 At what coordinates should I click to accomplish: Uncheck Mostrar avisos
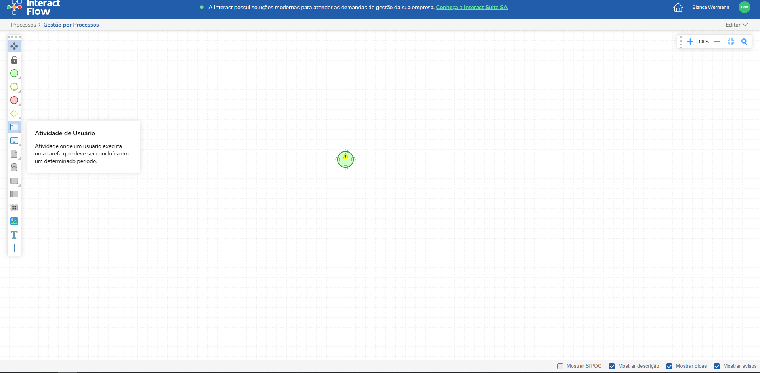tap(717, 366)
